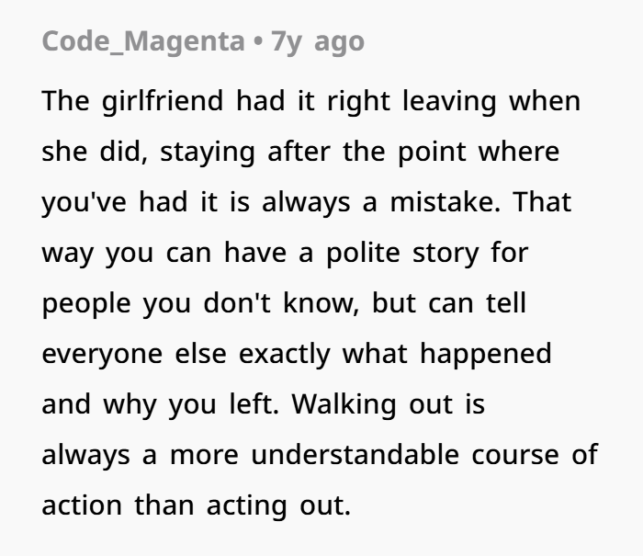The image size is (643, 556).
Task: Click the "7y ago" comment timestamp
Action: tap(318, 41)
